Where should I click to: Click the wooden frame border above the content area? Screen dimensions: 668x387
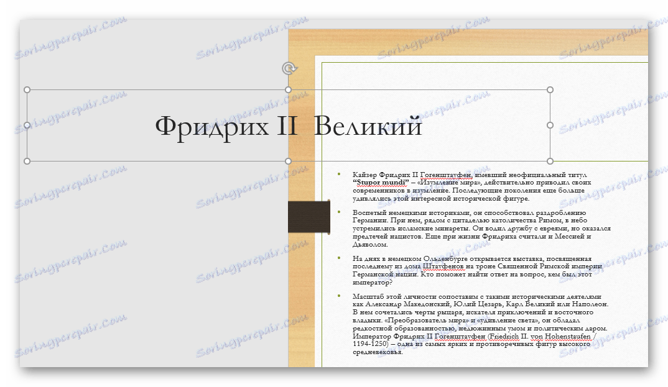(x=468, y=42)
